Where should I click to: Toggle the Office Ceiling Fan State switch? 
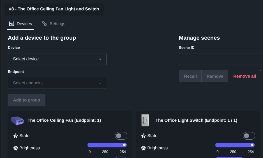point(121,136)
